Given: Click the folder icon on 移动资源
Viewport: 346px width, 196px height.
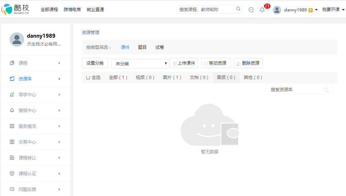Looking at the screenshot, I should point(206,64).
